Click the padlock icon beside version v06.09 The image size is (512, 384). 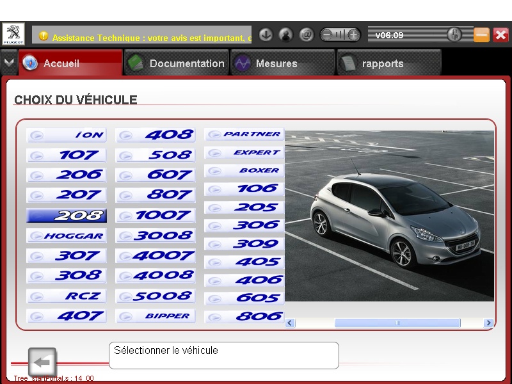click(454, 35)
